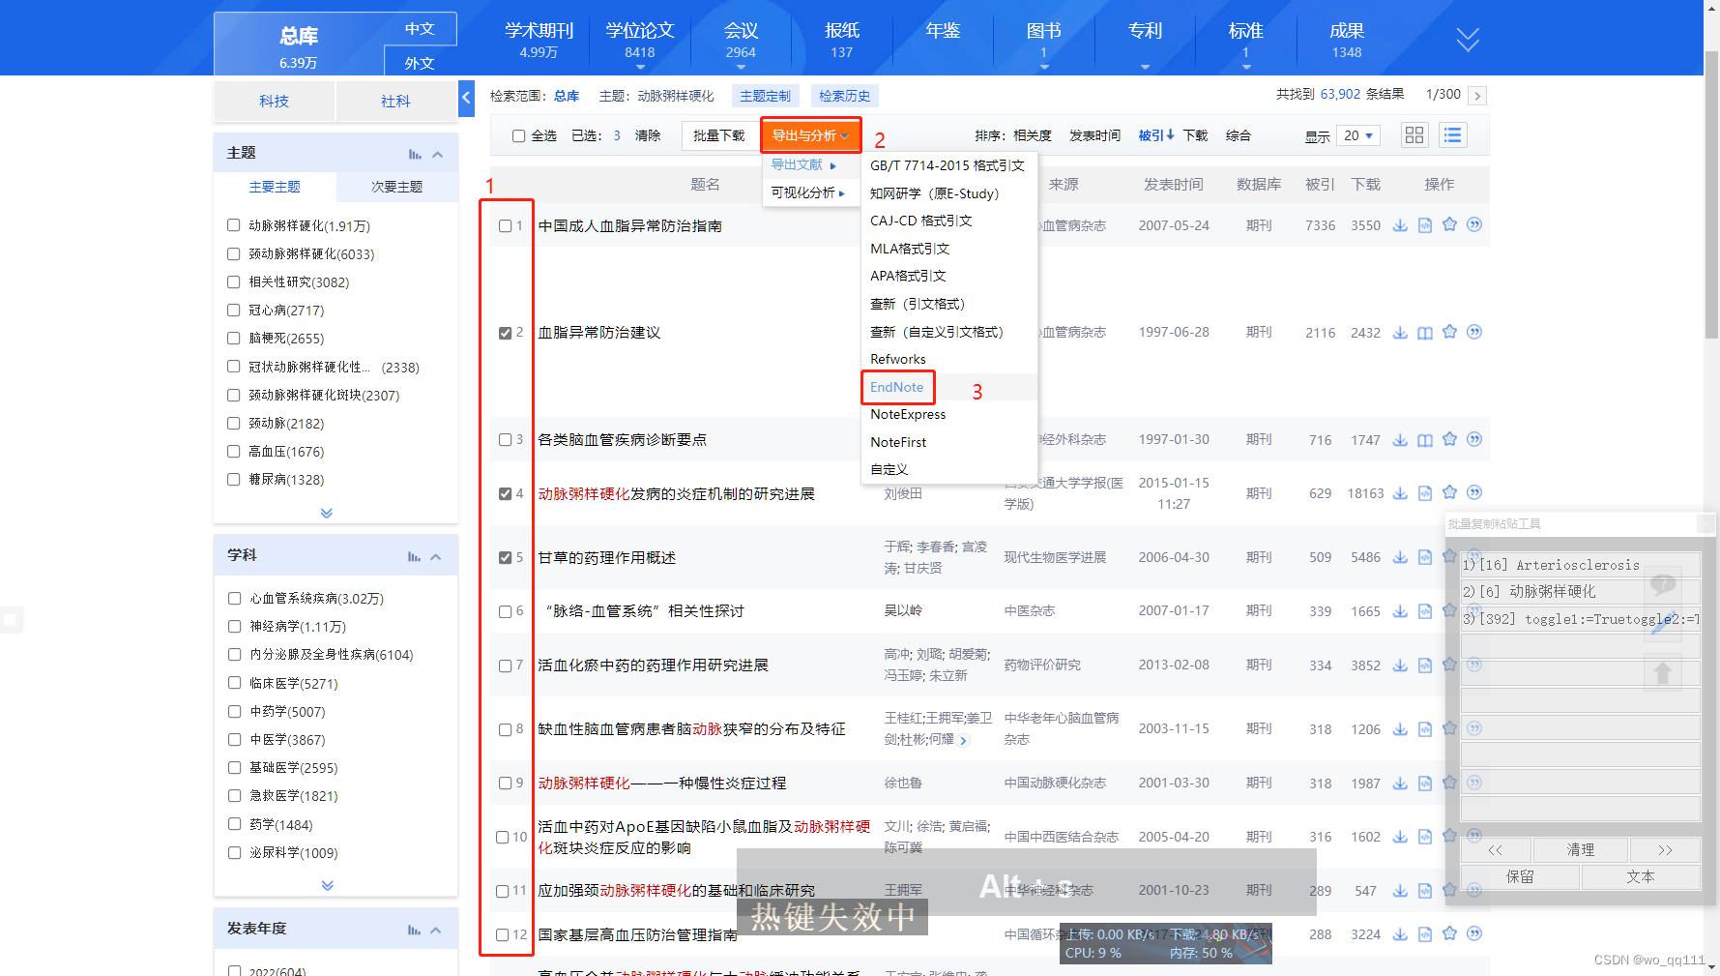Favorite the 中国成人血脂异常防治指南 article
Image resolution: width=1720 pixels, height=976 pixels.
1449,224
